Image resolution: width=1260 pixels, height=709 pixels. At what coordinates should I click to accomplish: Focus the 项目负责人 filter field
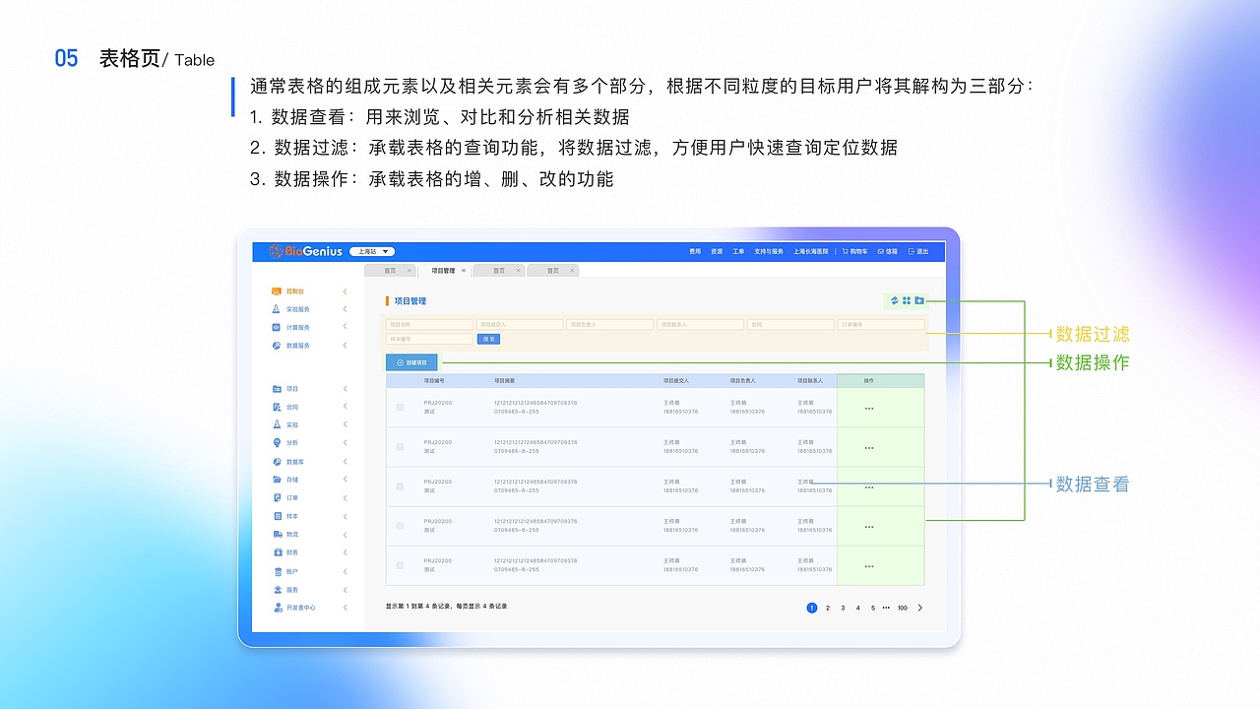[x=610, y=324]
